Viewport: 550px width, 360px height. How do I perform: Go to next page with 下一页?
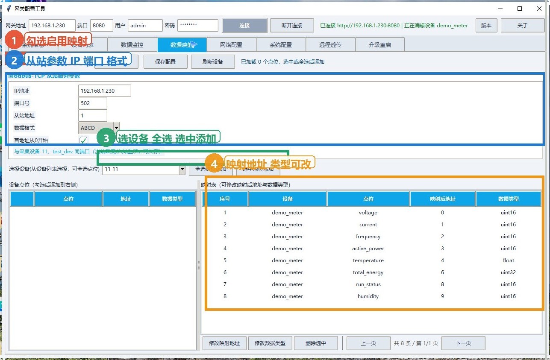(x=463, y=343)
